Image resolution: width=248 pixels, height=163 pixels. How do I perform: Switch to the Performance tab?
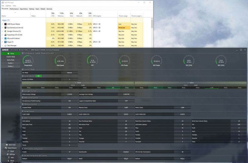tap(14, 9)
